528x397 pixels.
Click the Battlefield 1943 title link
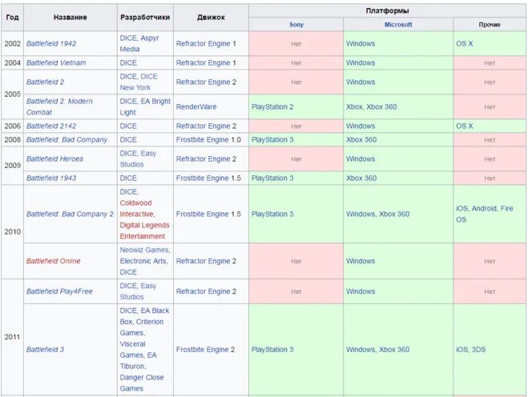51,178
